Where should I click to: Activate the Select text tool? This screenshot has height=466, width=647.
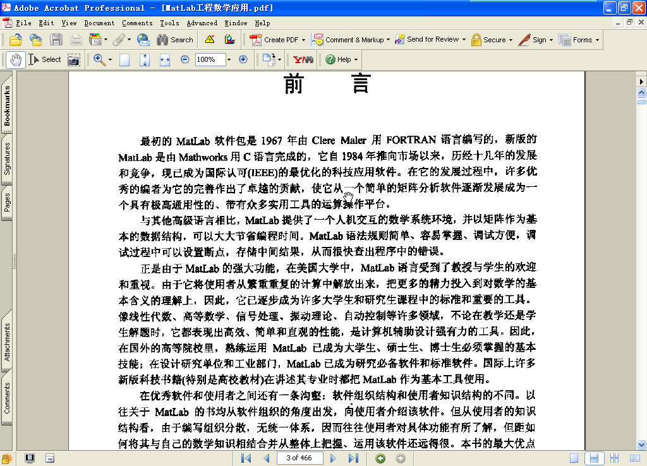coord(45,60)
